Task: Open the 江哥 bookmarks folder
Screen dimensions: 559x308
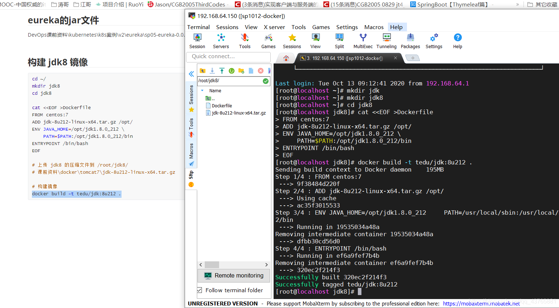Action: pos(82,4)
